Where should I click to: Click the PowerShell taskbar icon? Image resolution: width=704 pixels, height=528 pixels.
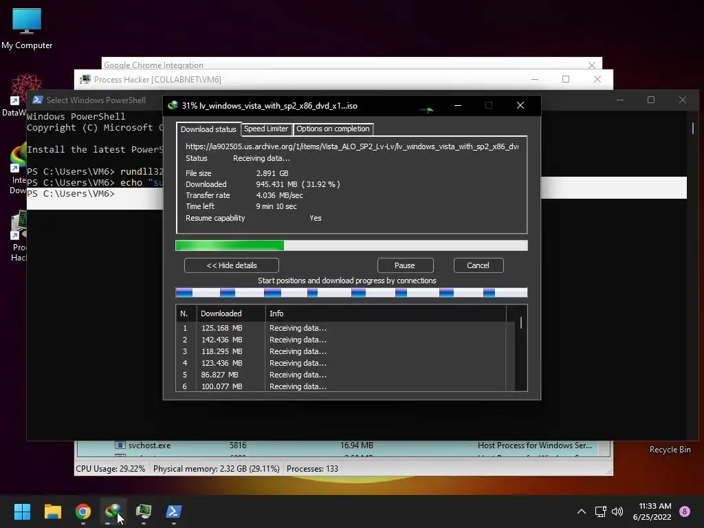click(174, 511)
